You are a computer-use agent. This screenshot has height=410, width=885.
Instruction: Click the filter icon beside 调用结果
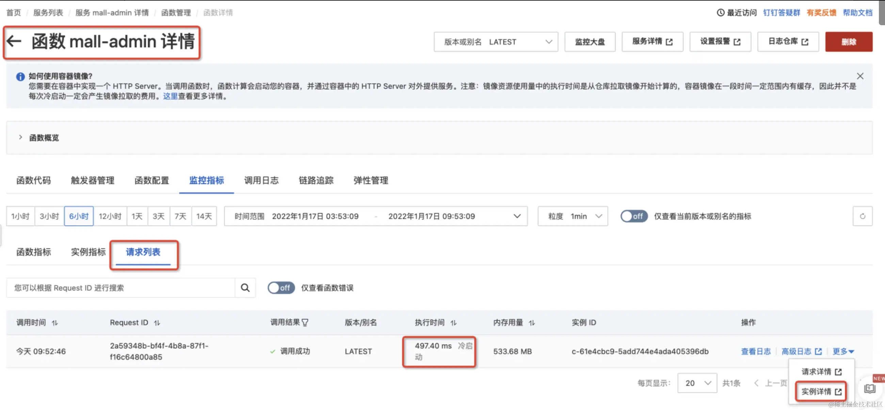pyautogui.click(x=305, y=323)
